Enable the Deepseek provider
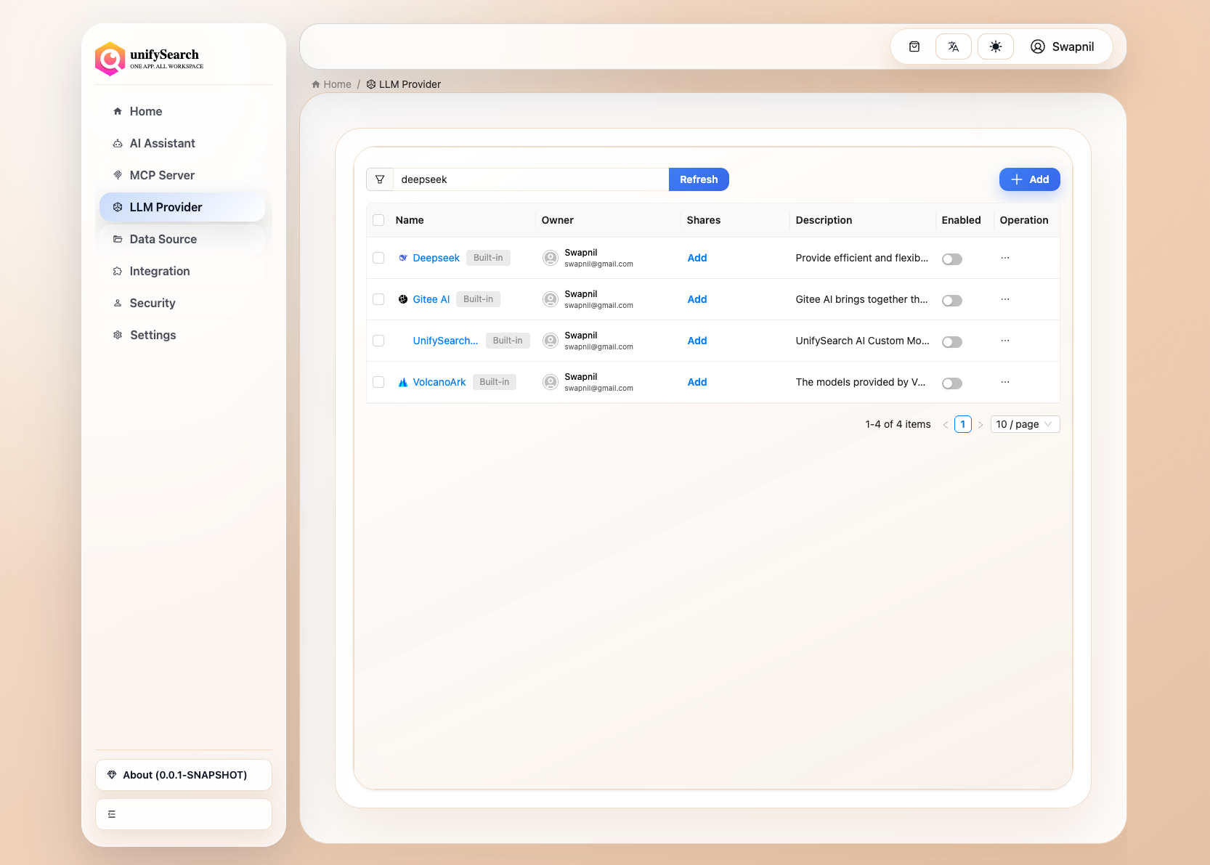Image resolution: width=1210 pixels, height=865 pixels. (x=952, y=259)
